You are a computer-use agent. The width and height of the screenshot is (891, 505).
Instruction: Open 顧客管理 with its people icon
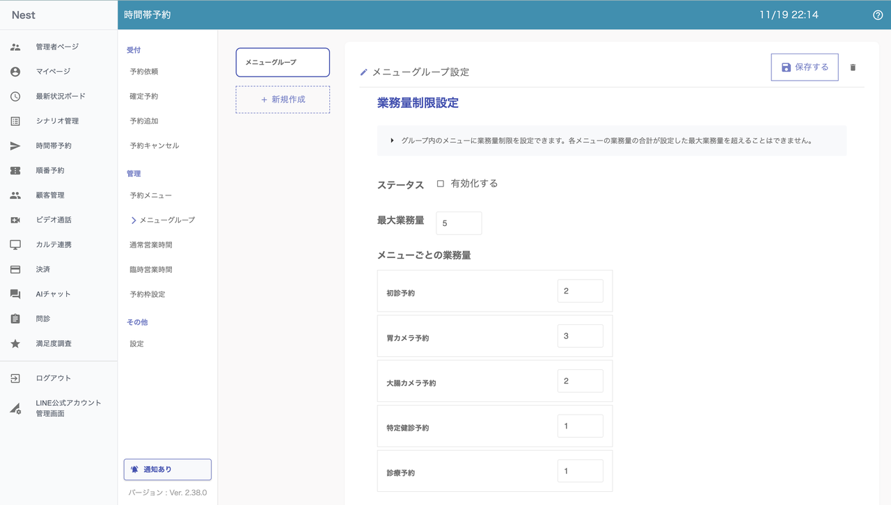[x=15, y=195]
